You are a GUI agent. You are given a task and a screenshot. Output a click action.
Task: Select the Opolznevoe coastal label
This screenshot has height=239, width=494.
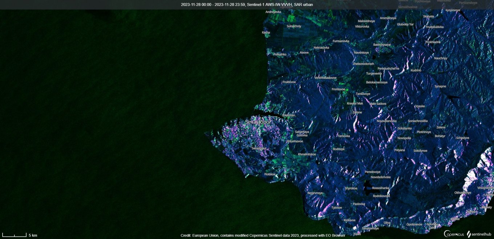click(x=414, y=224)
